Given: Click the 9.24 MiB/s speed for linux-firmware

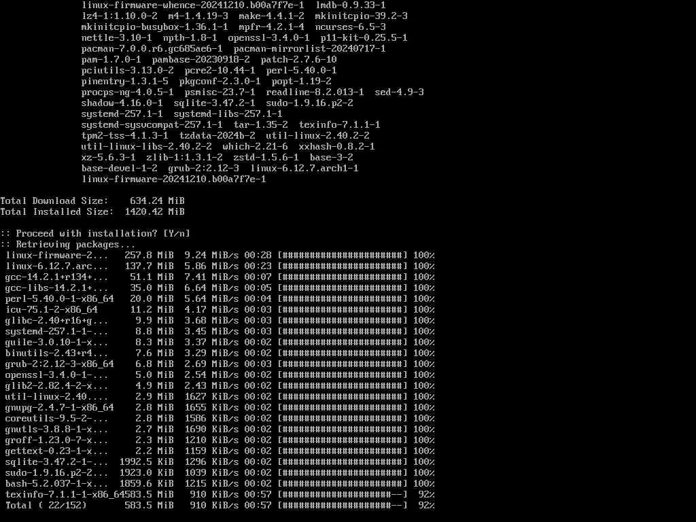Looking at the screenshot, I should tap(212, 256).
